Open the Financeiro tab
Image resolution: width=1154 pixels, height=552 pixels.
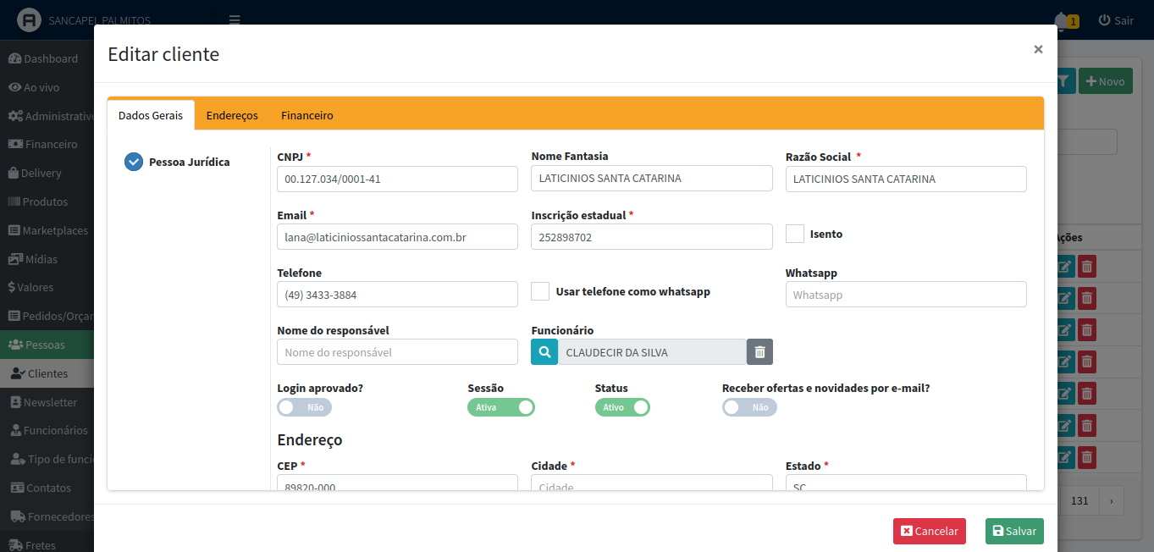[306, 115]
